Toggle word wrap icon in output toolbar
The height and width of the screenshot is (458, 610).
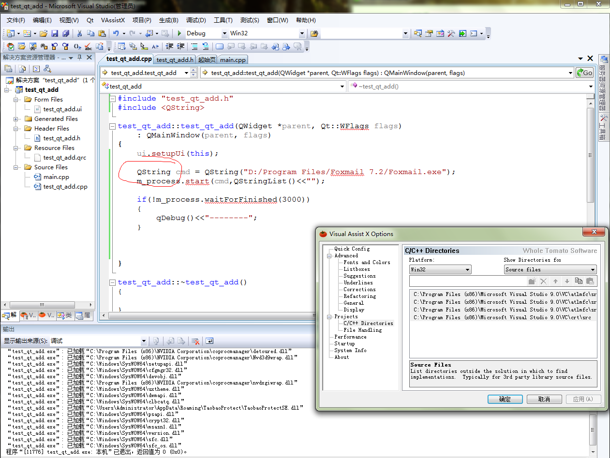click(209, 341)
